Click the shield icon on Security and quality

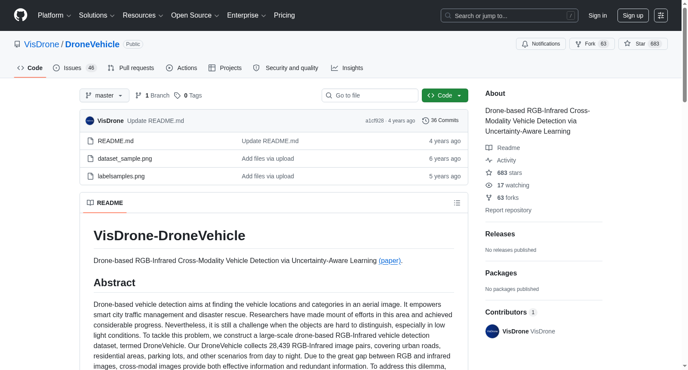(x=256, y=68)
